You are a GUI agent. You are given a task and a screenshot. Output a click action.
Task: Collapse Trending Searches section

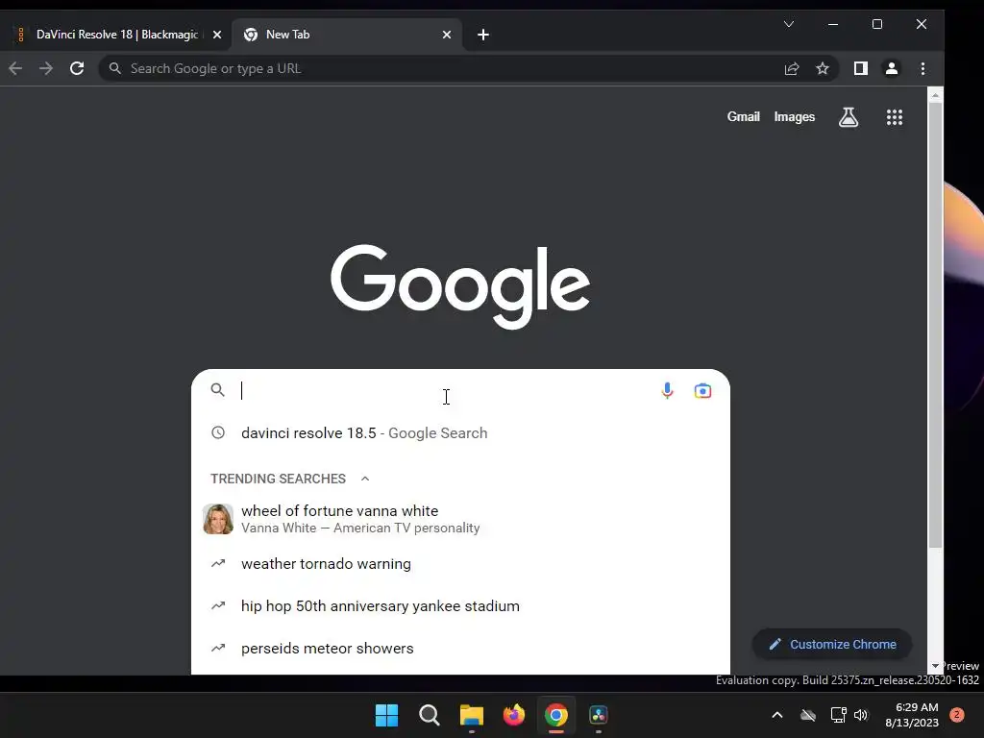pos(364,479)
